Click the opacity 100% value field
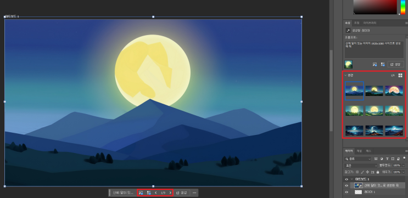This screenshot has height=198, width=408. pos(396,165)
